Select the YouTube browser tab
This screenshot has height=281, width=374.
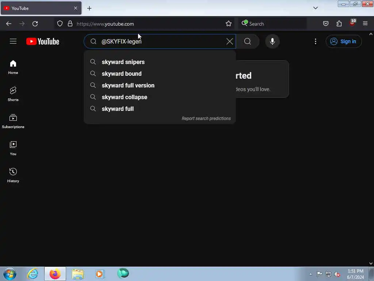41,8
